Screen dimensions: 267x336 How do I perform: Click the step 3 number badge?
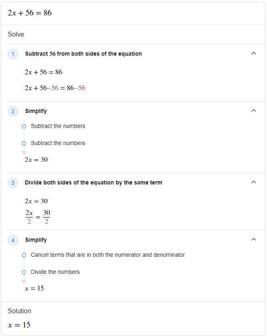13,183
